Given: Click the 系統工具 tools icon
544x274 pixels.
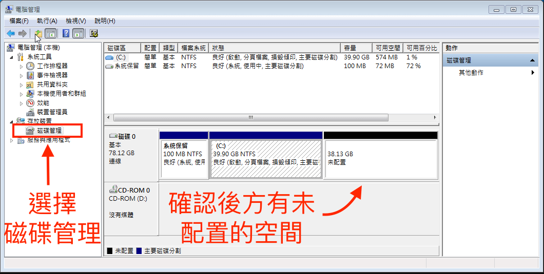Looking at the screenshot, I should tap(21, 57).
